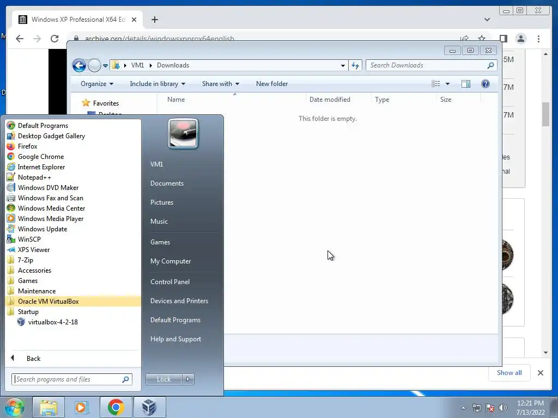The width and height of the screenshot is (558, 418).
Task: Expand the Oracle VM VirtualBox folder
Action: click(74, 301)
